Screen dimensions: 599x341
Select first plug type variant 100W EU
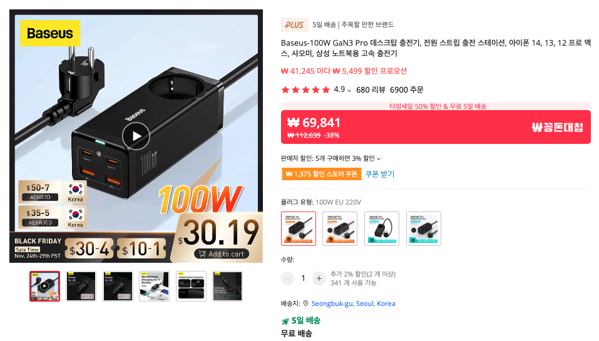click(299, 228)
